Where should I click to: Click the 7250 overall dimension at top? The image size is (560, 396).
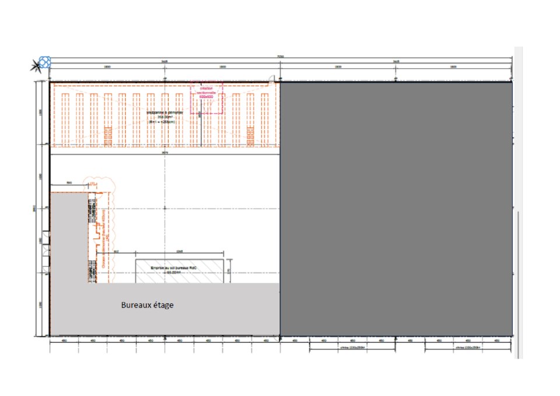(281, 57)
